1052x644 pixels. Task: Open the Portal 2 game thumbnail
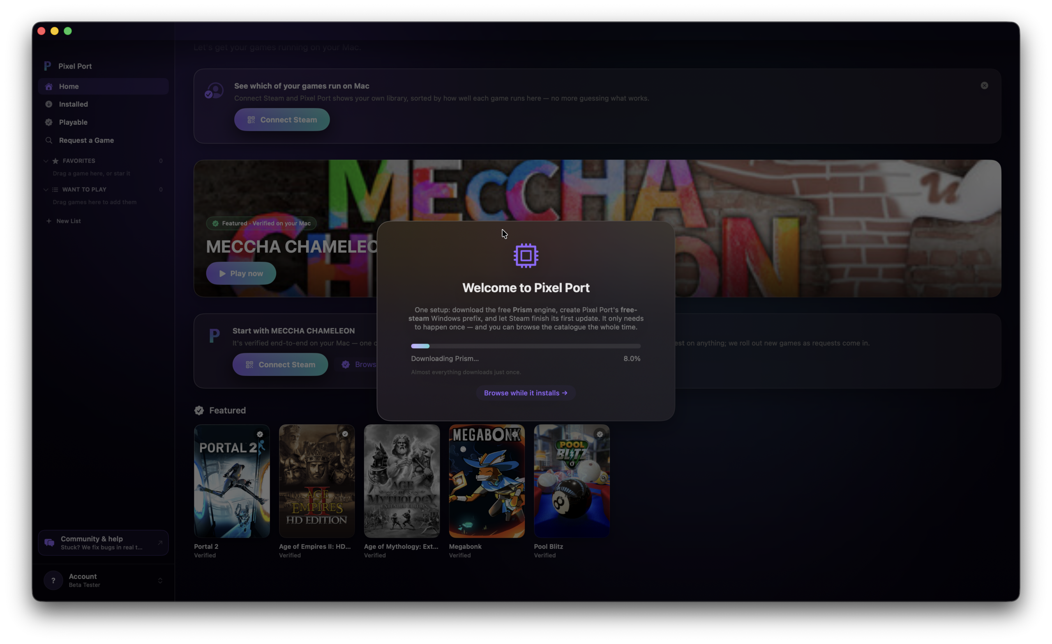(232, 481)
